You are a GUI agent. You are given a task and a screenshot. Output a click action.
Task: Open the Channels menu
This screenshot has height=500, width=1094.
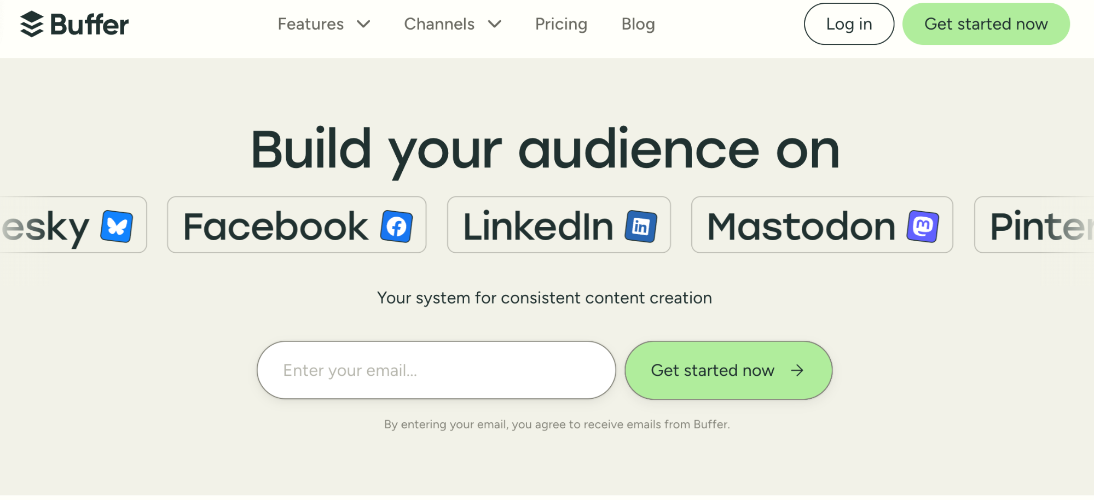tap(439, 24)
